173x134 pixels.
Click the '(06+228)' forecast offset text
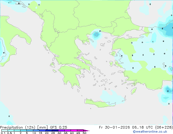pyautogui.click(x=164, y=127)
